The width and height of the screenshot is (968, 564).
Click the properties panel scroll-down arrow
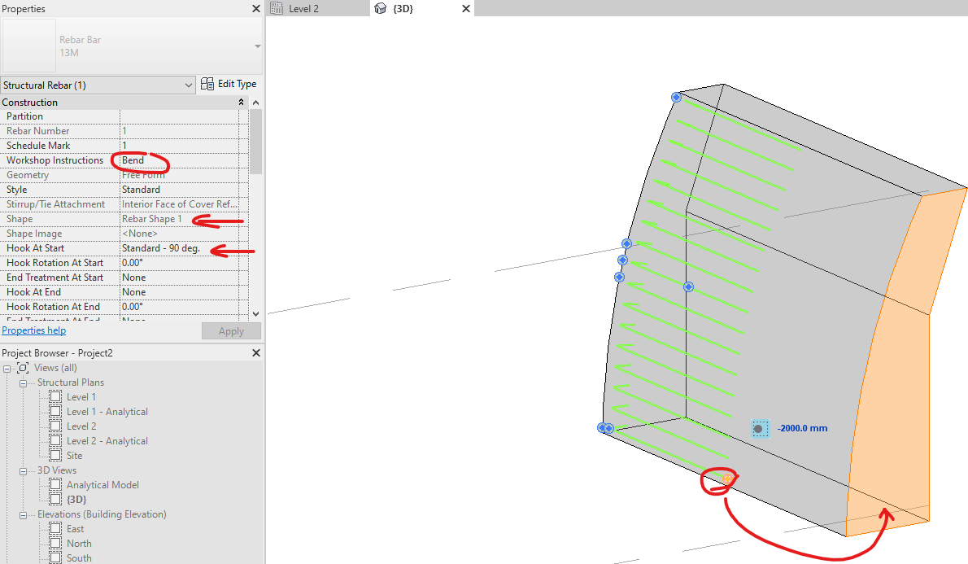pyautogui.click(x=255, y=313)
